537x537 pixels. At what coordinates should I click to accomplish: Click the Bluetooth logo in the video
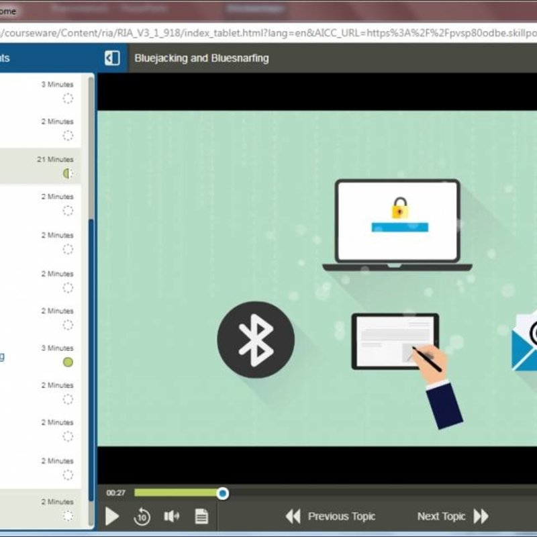tap(256, 340)
